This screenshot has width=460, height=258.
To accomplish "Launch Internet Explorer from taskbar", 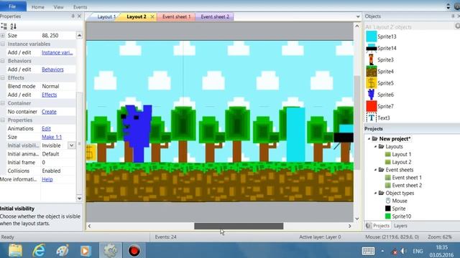I will point(39,251).
